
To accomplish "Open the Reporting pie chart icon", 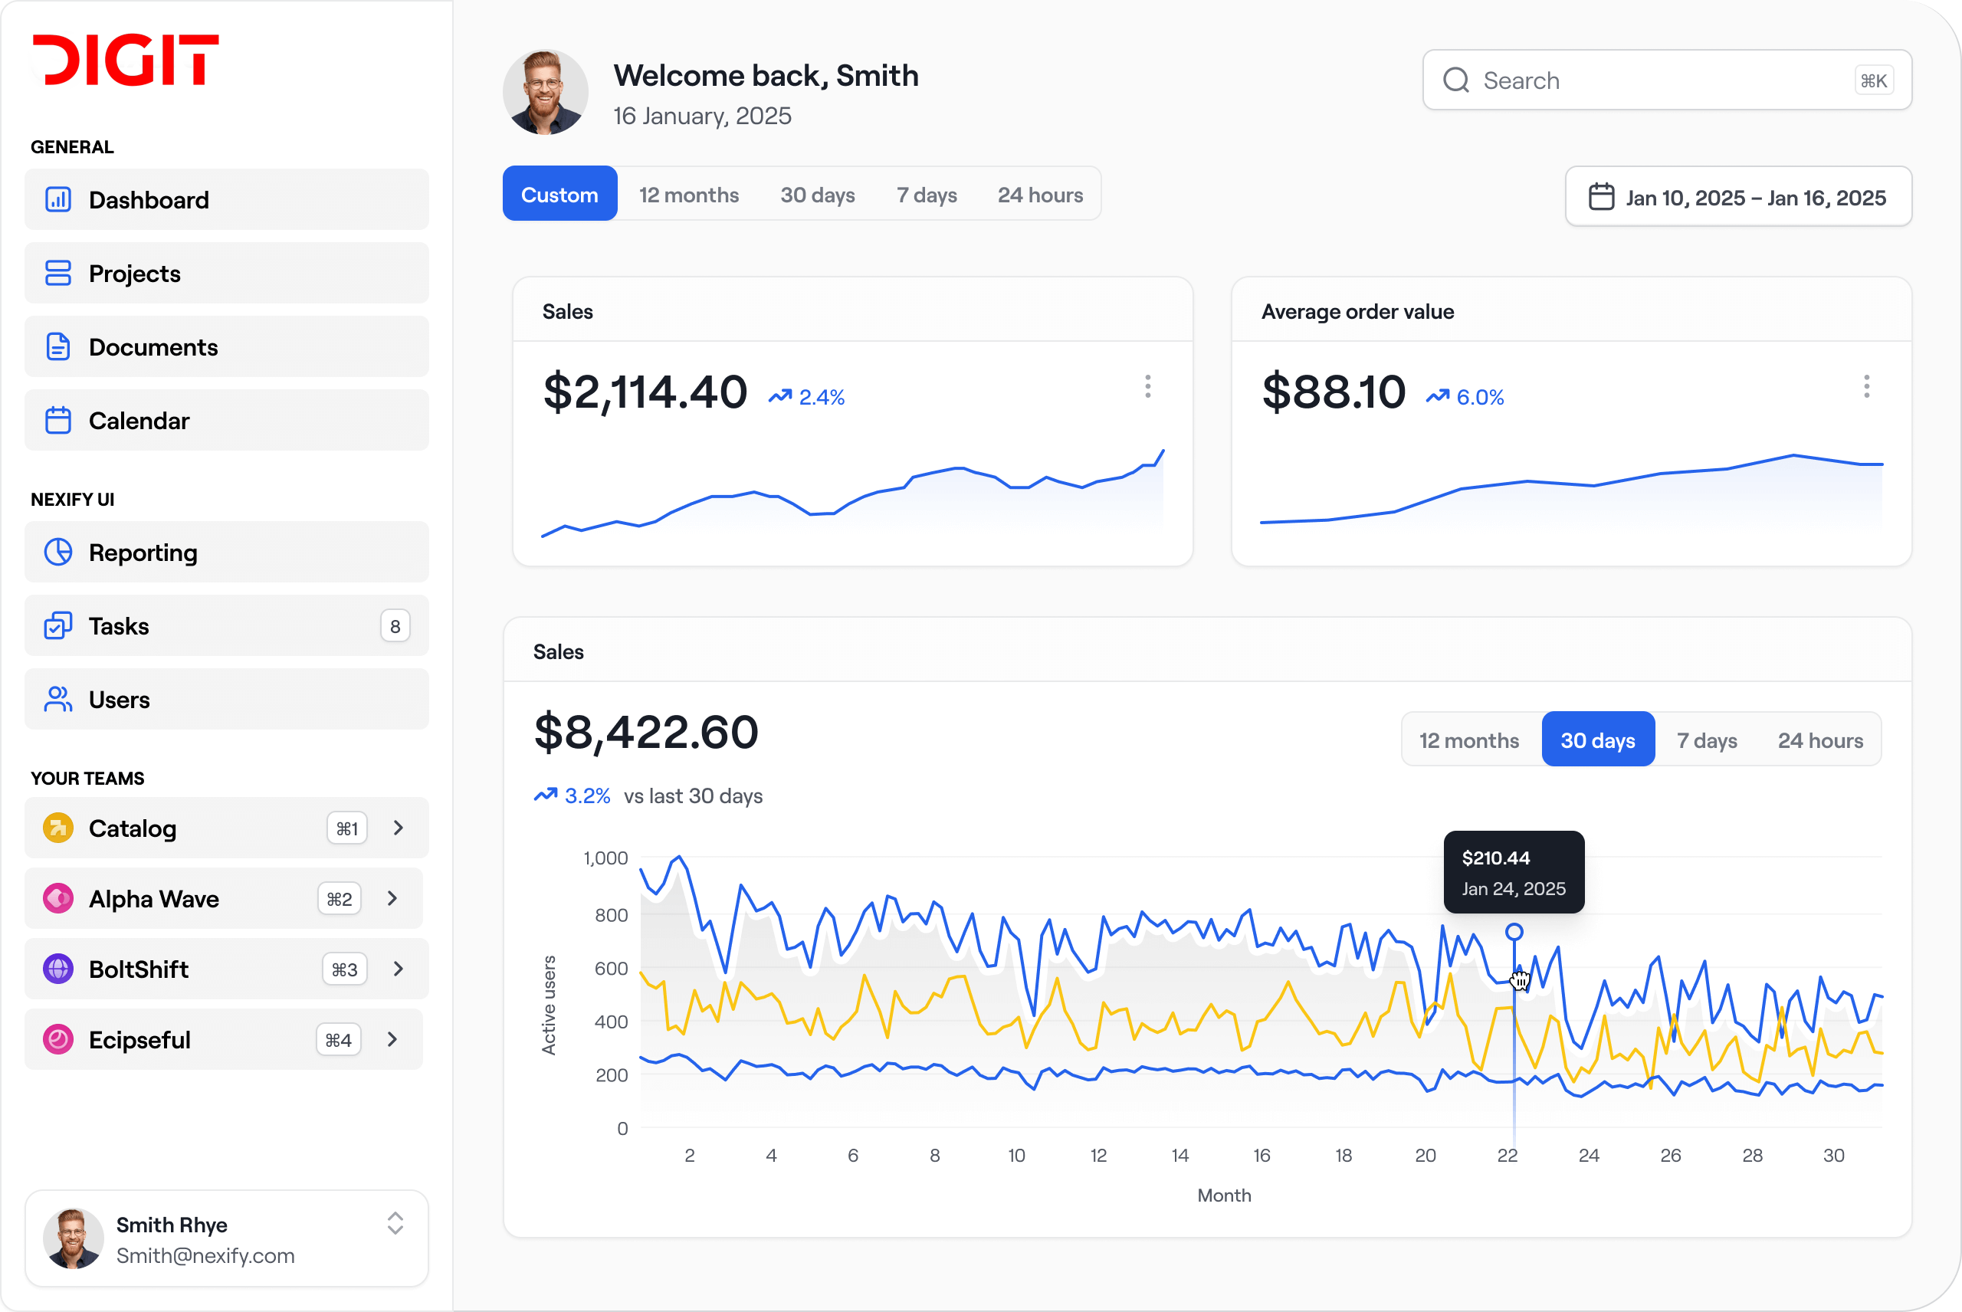I will (x=57, y=553).
